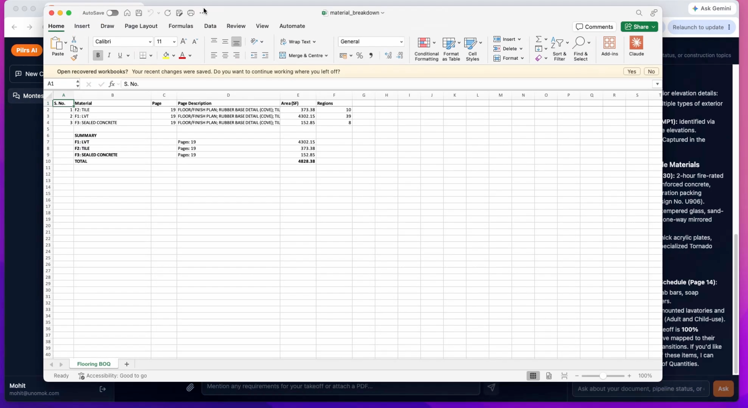This screenshot has height=408, width=748.
Task: Increase font size with the larger A icon
Action: pyautogui.click(x=183, y=42)
